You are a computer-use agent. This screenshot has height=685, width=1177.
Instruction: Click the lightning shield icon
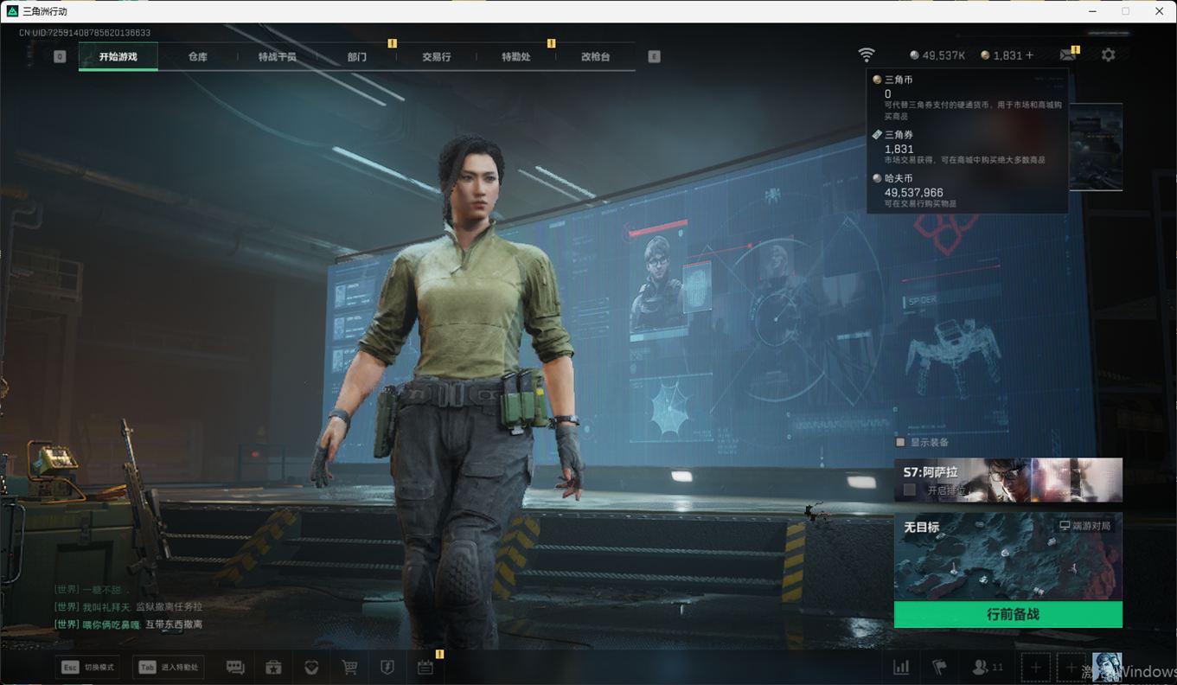[x=387, y=667]
